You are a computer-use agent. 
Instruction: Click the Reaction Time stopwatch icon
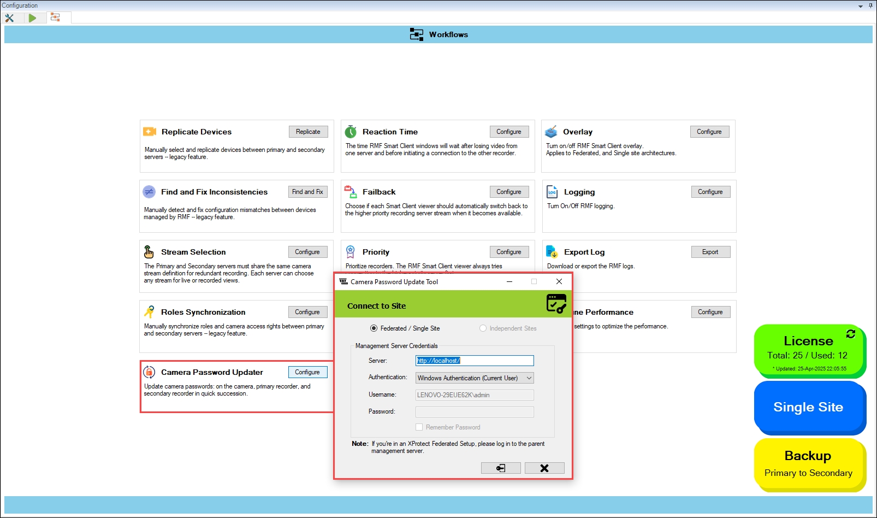351,132
